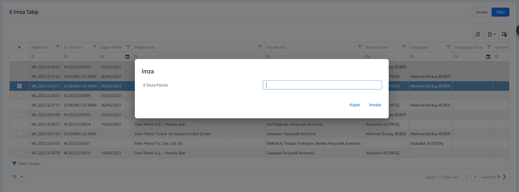Screen dimensions: 519x192
Task: Click the refresh grid icon
Action: [478, 34]
